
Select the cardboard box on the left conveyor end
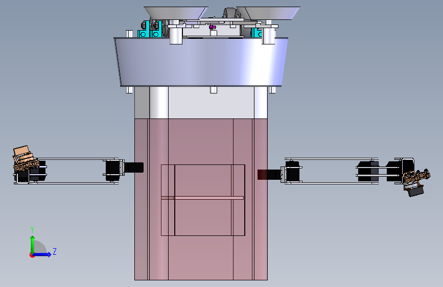pyautogui.click(x=25, y=158)
